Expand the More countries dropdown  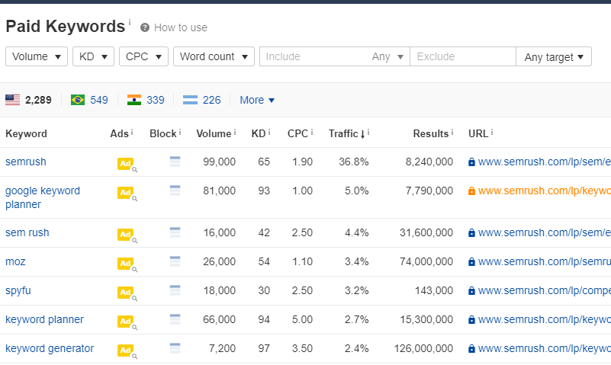click(x=257, y=100)
